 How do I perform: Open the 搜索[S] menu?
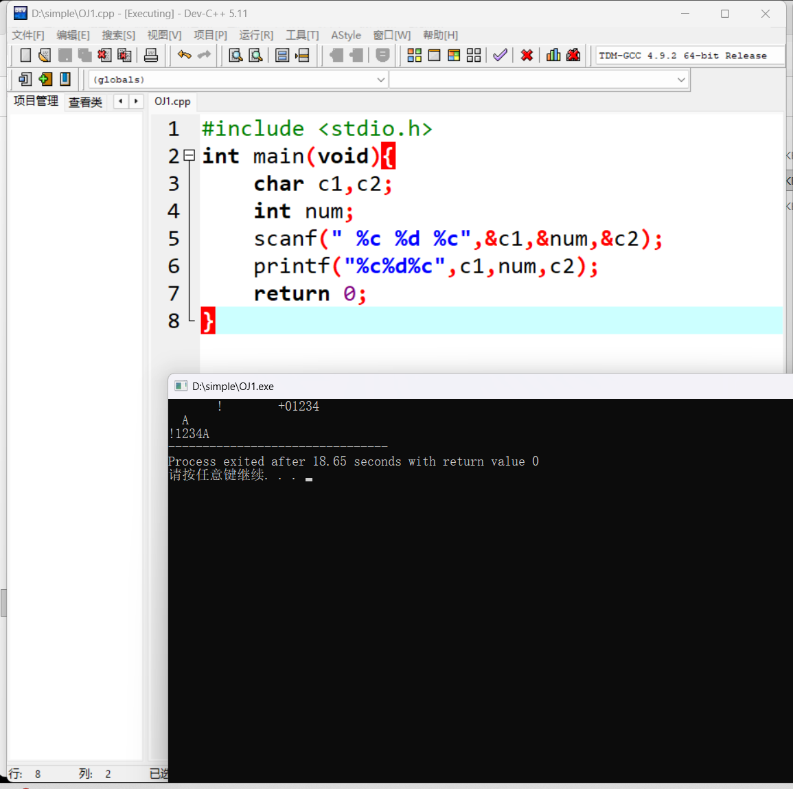click(118, 35)
